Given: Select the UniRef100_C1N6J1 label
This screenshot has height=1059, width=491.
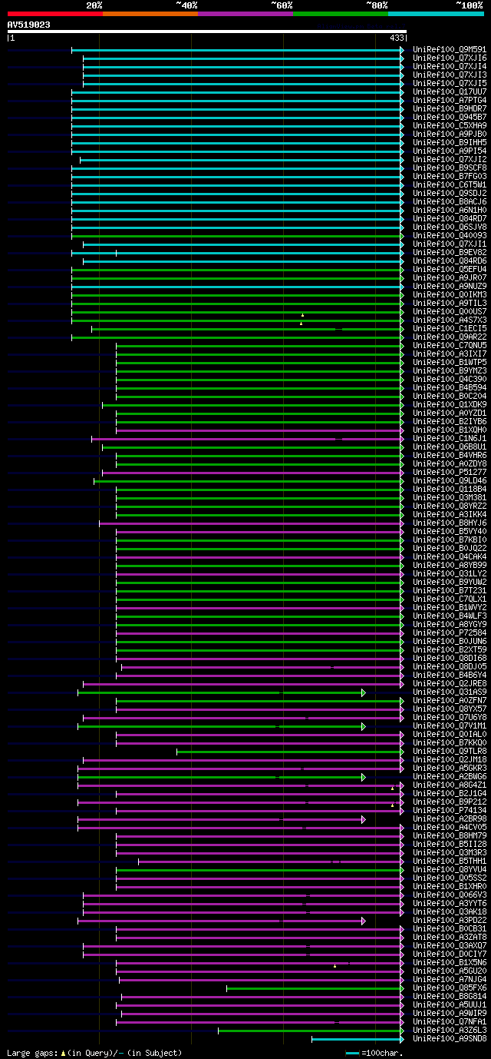Looking at the screenshot, I should [x=450, y=439].
